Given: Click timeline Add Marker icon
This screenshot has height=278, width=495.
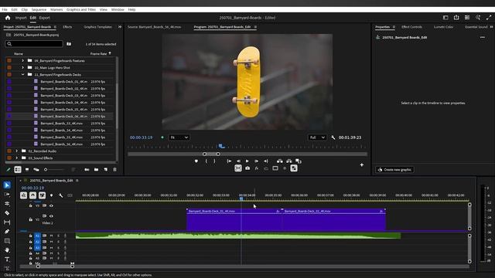Looking at the screenshot, I should [x=52, y=195].
